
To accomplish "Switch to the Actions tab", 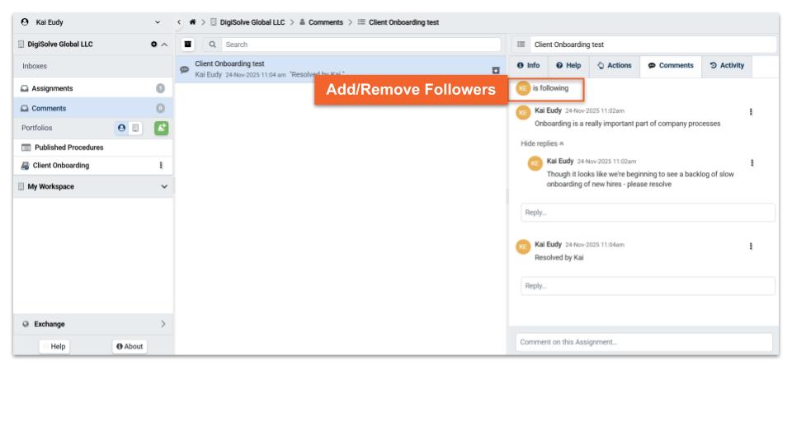I will pos(614,66).
